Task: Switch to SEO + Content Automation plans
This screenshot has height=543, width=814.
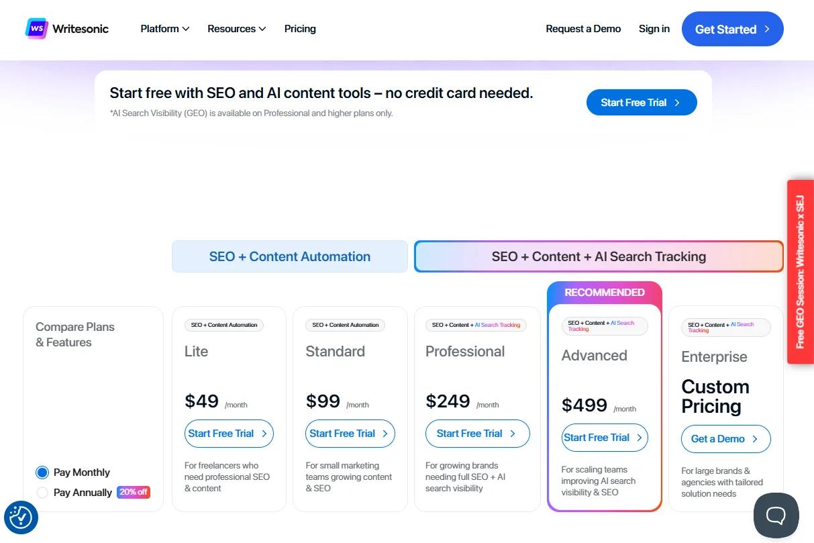Action: coord(289,256)
